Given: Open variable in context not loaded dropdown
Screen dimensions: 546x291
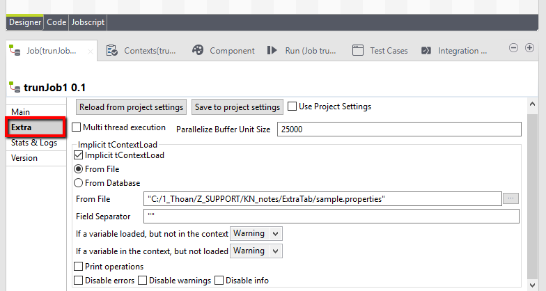Looking at the screenshot, I should pyautogui.click(x=256, y=251).
